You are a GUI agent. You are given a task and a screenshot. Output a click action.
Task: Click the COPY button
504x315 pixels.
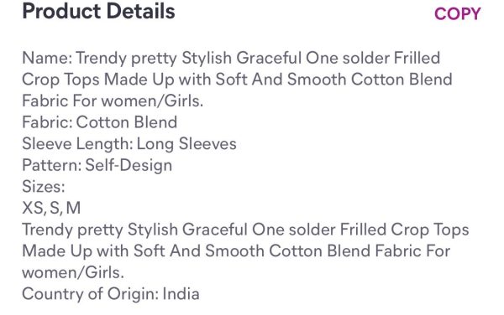tap(457, 13)
